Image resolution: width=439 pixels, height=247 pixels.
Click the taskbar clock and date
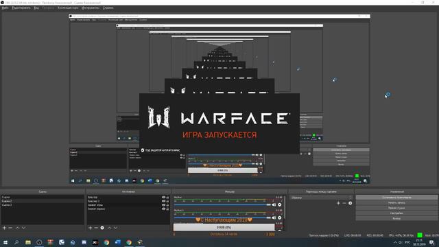point(419,242)
